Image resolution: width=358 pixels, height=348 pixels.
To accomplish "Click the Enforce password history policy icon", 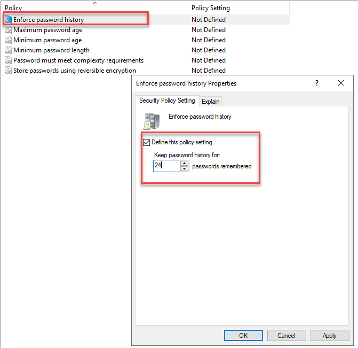I will (8, 20).
